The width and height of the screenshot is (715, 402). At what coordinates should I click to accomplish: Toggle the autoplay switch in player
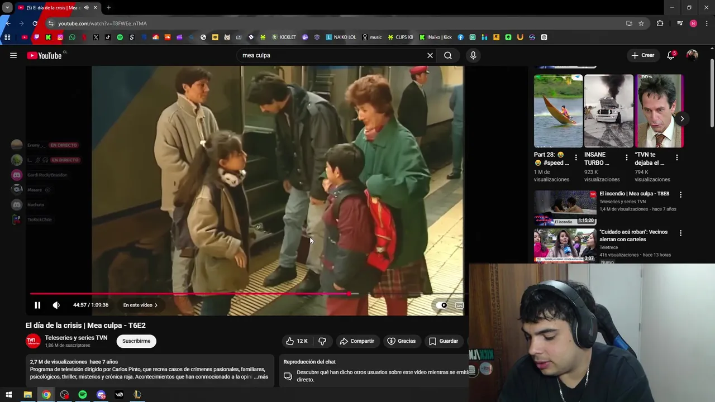pos(441,305)
